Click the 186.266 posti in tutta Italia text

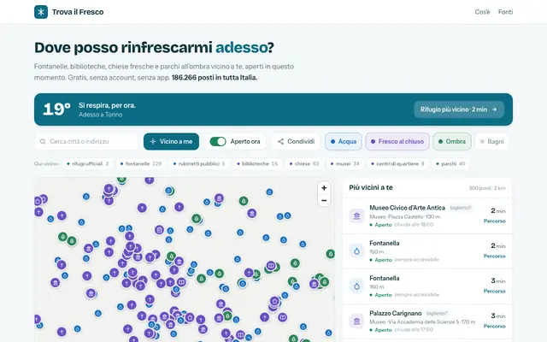tap(215, 78)
